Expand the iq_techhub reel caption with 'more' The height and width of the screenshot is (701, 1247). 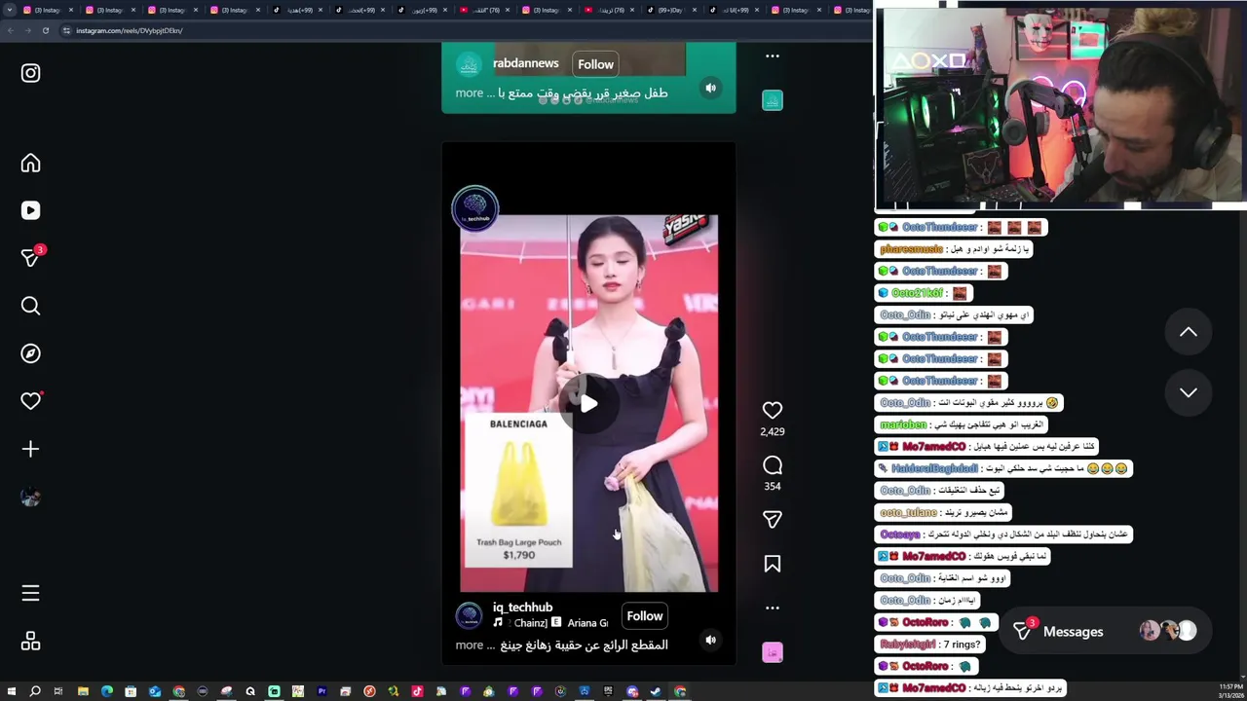[469, 645]
